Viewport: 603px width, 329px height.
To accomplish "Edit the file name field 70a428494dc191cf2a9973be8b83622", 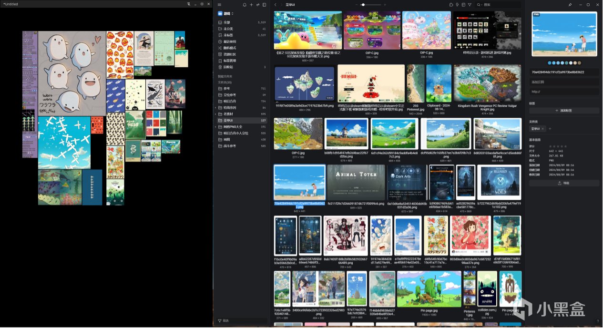I will [x=564, y=72].
